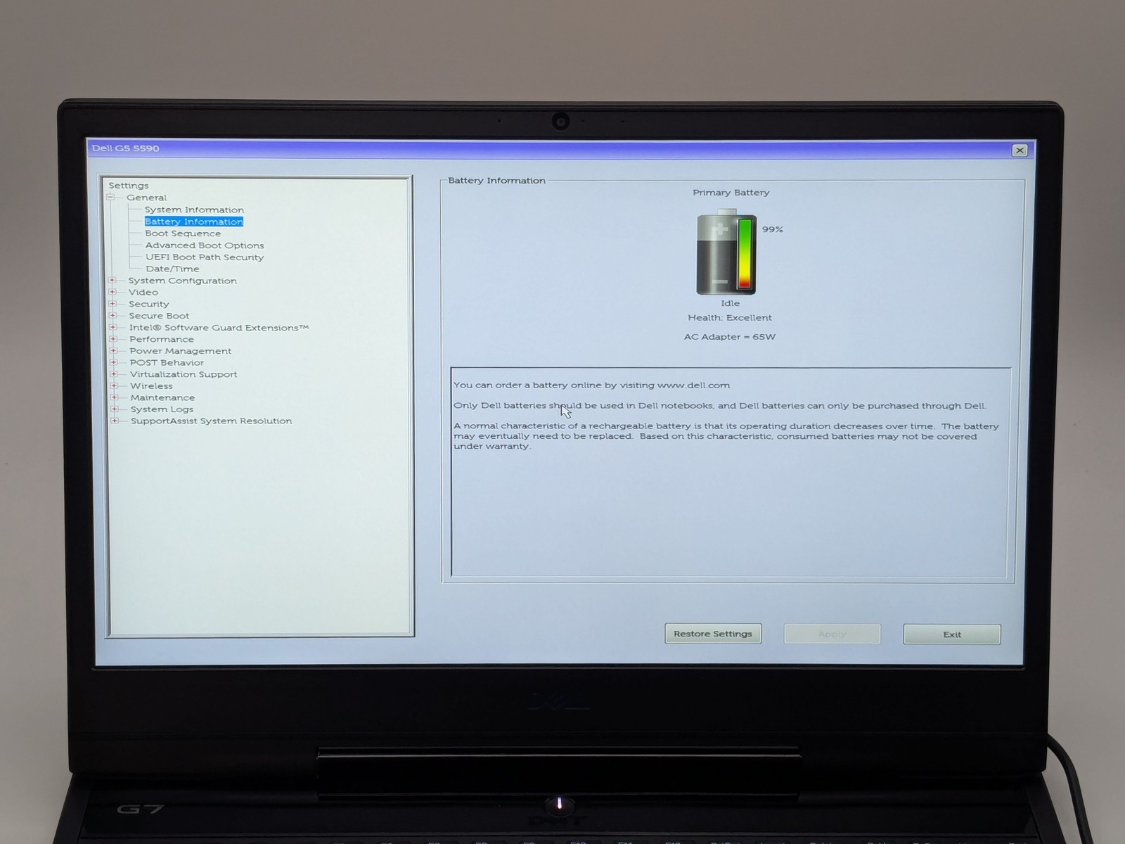Click the battery charge level bar
The image size is (1125, 844).
[745, 254]
